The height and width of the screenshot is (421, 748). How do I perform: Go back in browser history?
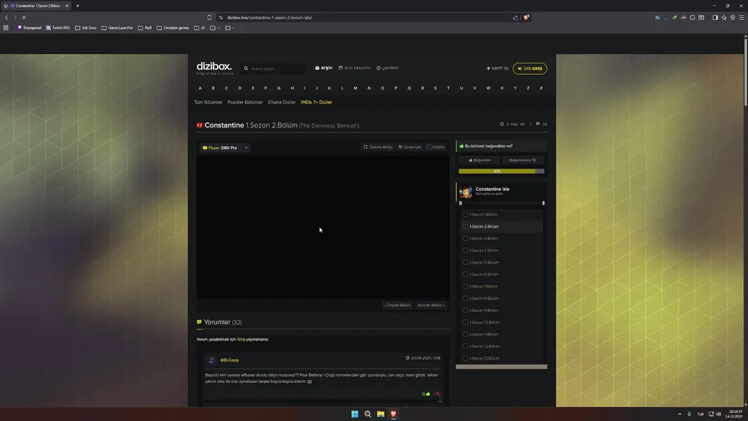tap(6, 18)
